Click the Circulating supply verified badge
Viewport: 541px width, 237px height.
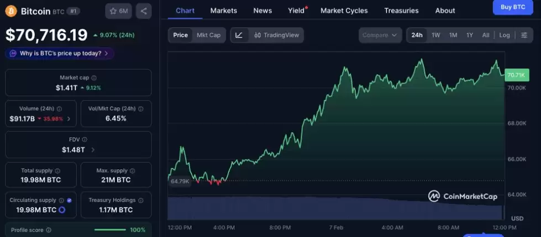[69, 201]
